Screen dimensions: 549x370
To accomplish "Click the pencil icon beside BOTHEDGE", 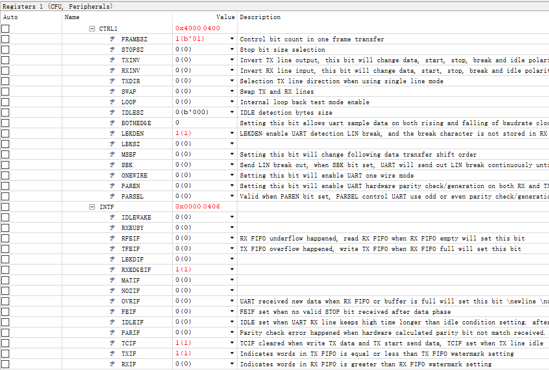I will (x=112, y=123).
